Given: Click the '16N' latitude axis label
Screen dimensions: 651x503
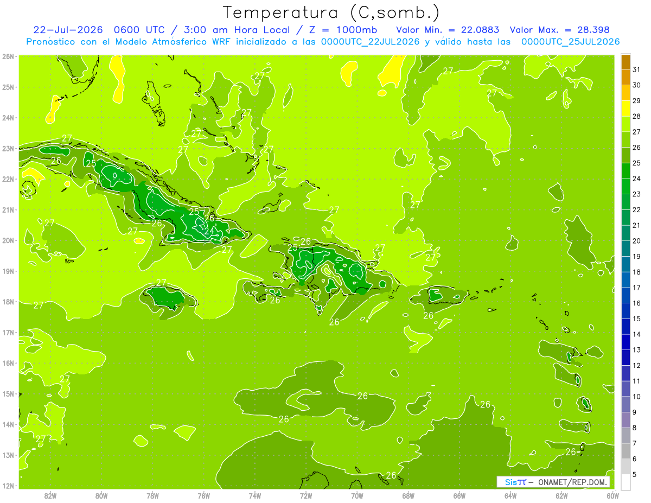Looking at the screenshot, I should pos(8,363).
